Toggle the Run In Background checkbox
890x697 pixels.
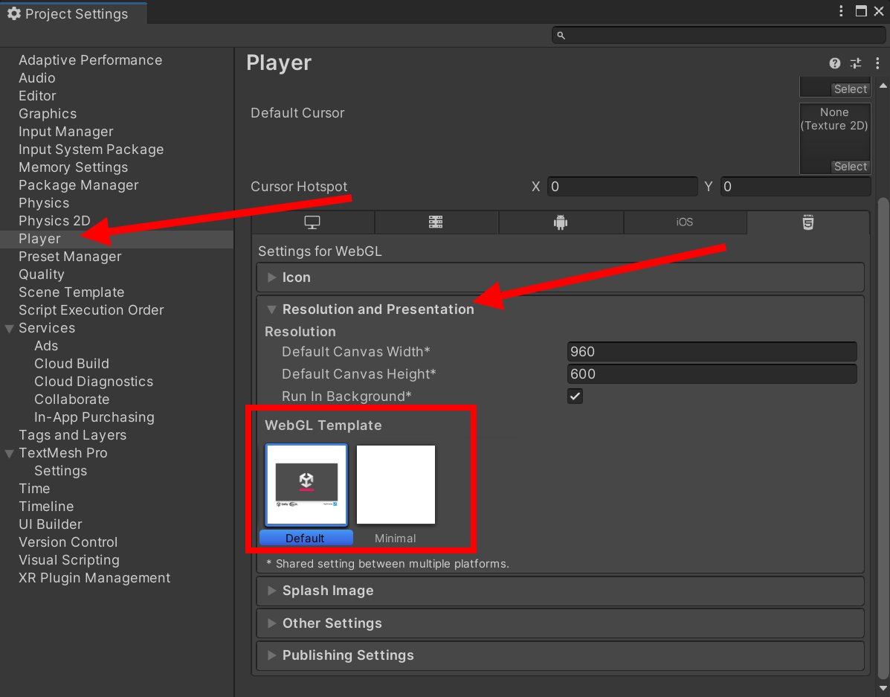pos(575,396)
